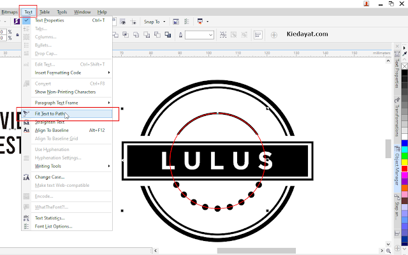Expand the Application Launcher dropdown arrow
The height and width of the screenshot is (255, 408).
click(207, 22)
